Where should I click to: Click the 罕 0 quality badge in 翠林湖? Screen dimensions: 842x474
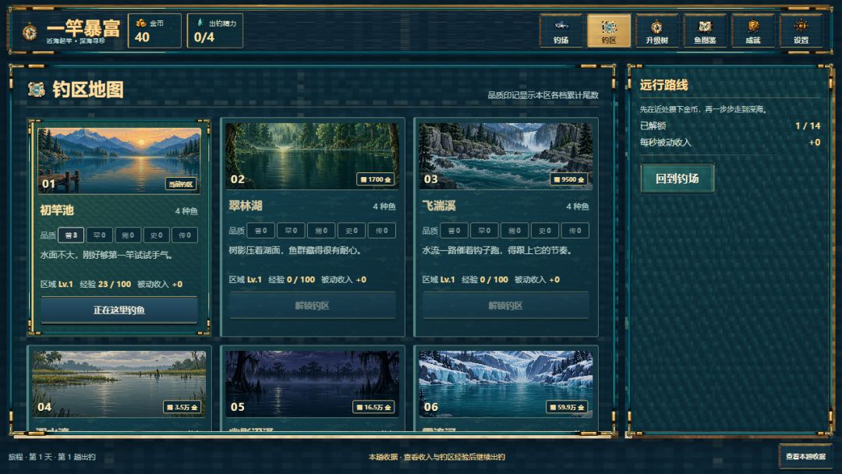coord(291,230)
